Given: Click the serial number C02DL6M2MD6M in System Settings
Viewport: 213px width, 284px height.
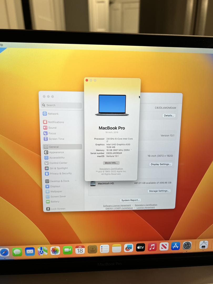Looking at the screenshot, I should pyautogui.click(x=165, y=108).
